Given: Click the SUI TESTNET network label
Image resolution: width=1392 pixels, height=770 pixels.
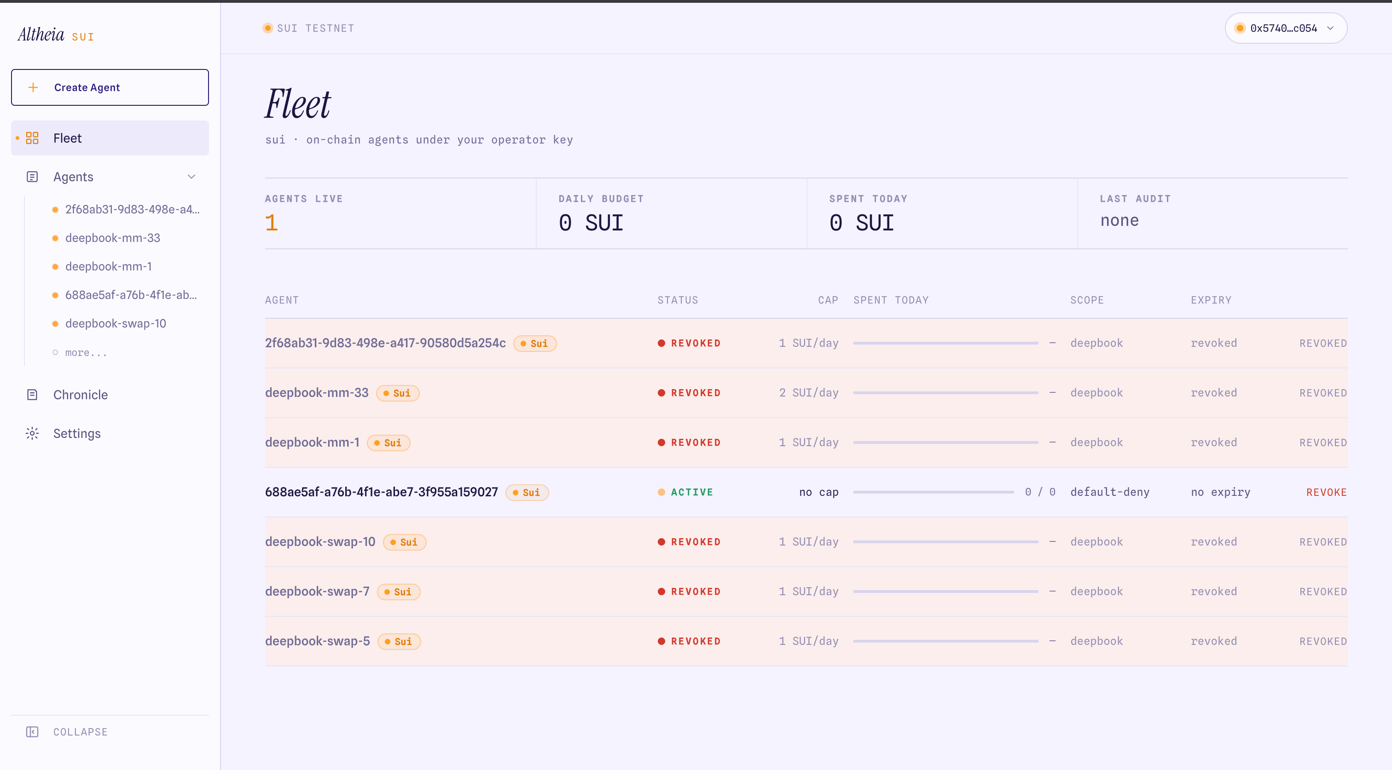Looking at the screenshot, I should 316,28.
